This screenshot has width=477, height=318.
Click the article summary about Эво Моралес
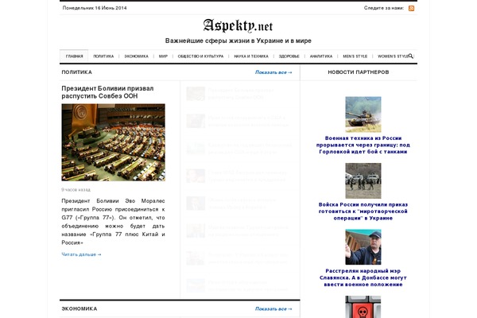pos(113,222)
